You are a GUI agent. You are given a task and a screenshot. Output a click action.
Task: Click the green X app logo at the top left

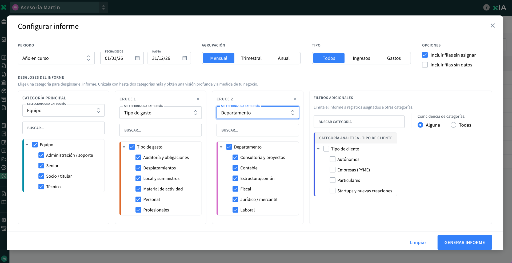pos(3,7)
